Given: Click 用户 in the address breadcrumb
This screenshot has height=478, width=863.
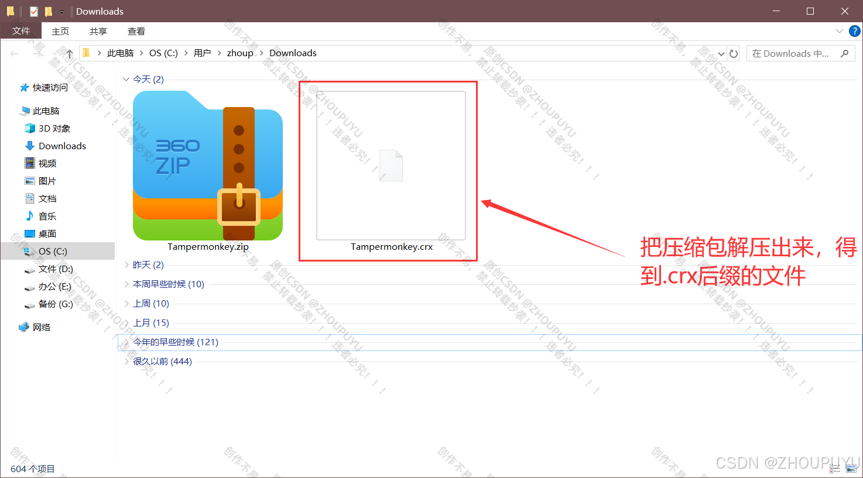Looking at the screenshot, I should click(x=202, y=53).
